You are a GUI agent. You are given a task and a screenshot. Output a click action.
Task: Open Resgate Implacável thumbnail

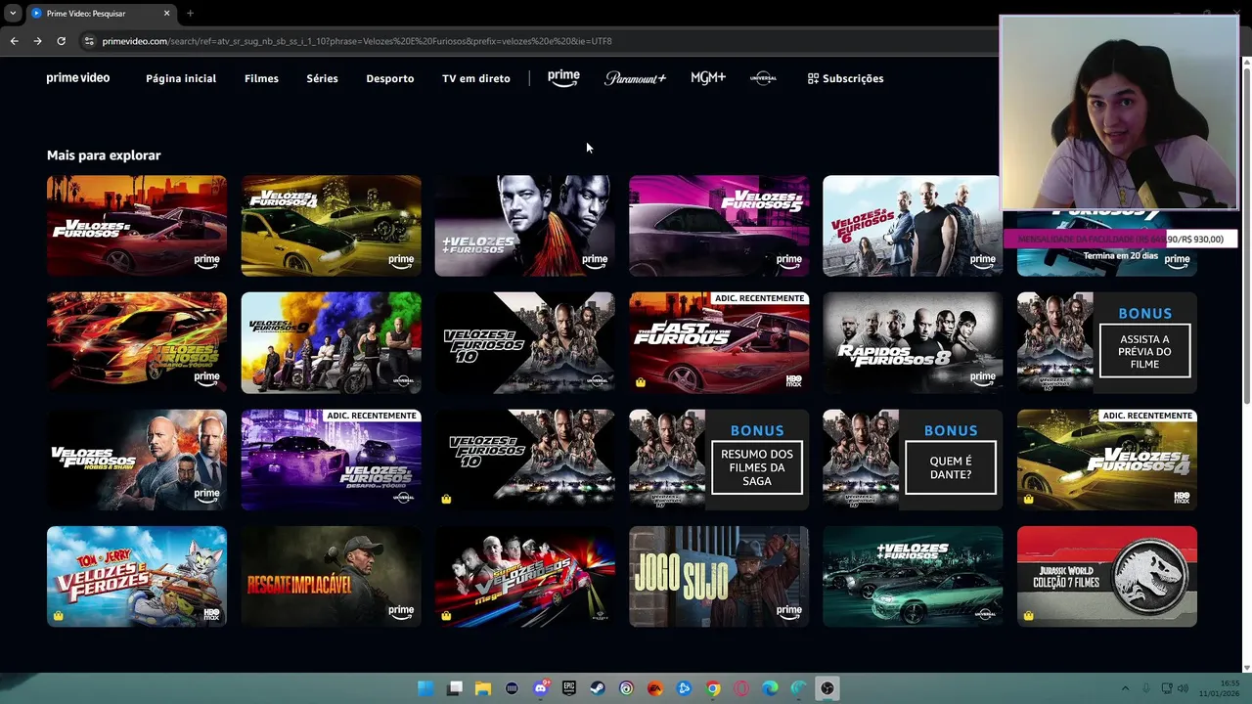tap(332, 577)
